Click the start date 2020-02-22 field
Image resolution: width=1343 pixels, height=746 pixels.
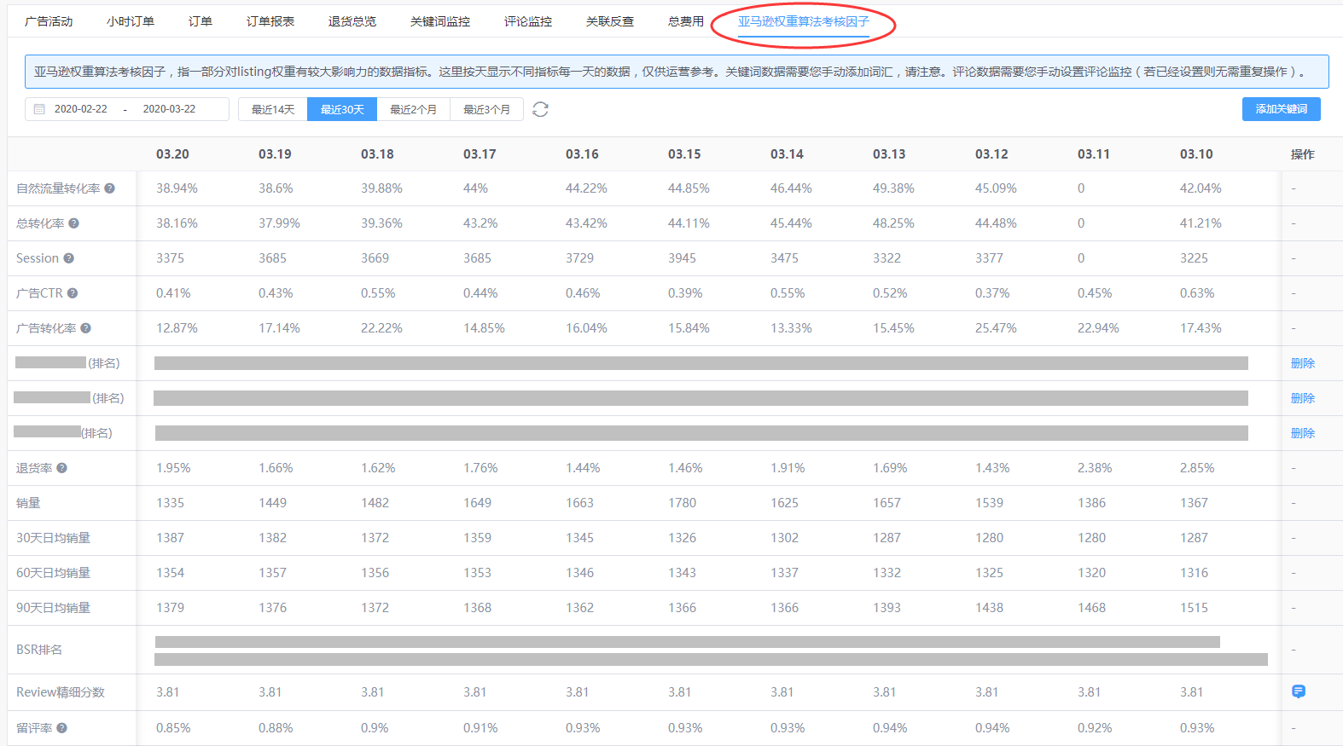tap(81, 109)
